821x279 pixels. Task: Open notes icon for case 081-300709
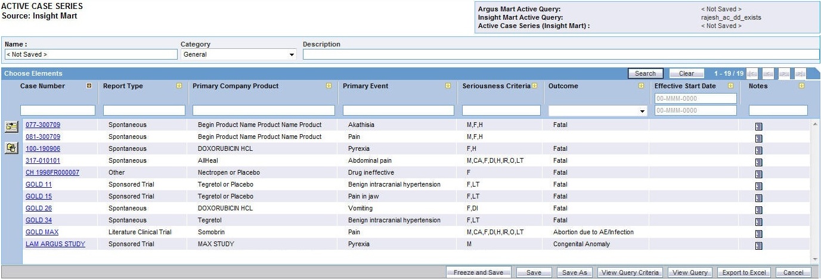[759, 138]
